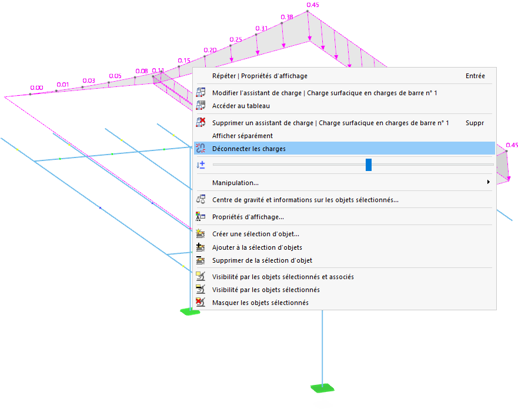Click the blue load scale slider handle
This screenshot has height=409, width=518.
tap(369, 165)
